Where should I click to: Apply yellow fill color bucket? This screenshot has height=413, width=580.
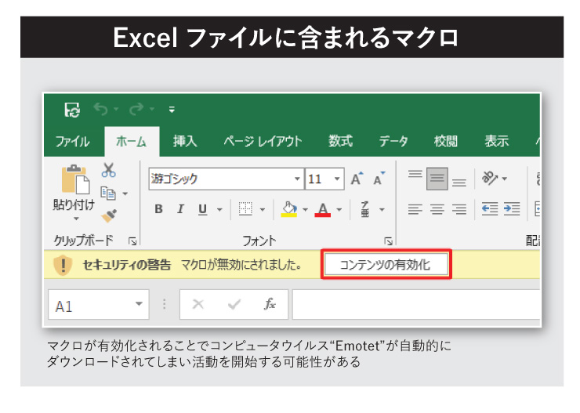pyautogui.click(x=289, y=209)
